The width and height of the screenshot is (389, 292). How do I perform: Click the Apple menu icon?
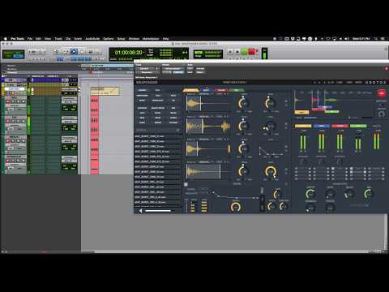(x=5, y=39)
